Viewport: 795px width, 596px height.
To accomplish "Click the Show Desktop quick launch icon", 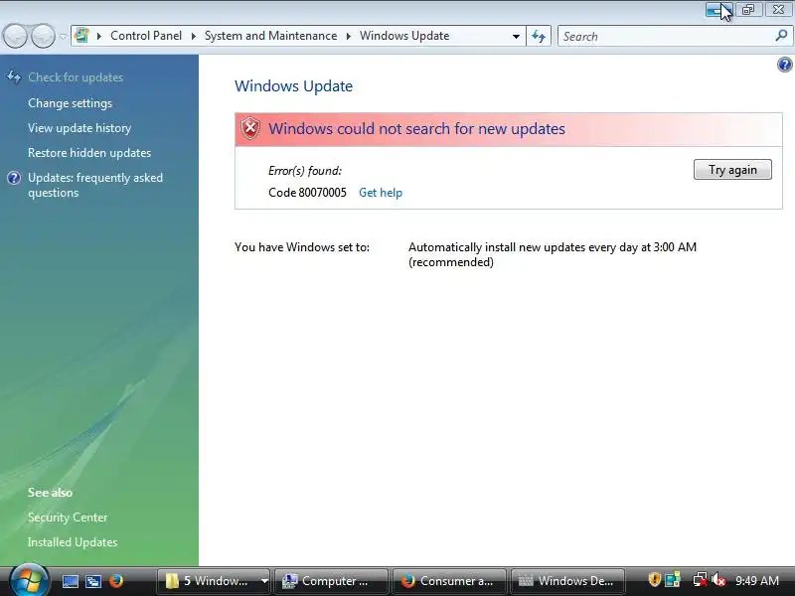I will [x=70, y=581].
